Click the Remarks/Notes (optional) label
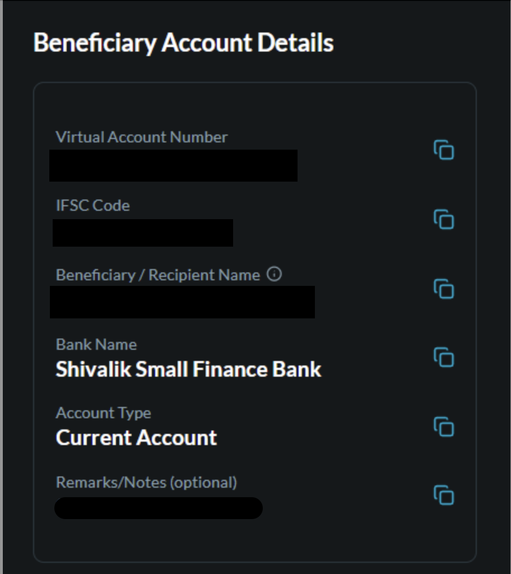The height and width of the screenshot is (574, 511). (x=146, y=482)
